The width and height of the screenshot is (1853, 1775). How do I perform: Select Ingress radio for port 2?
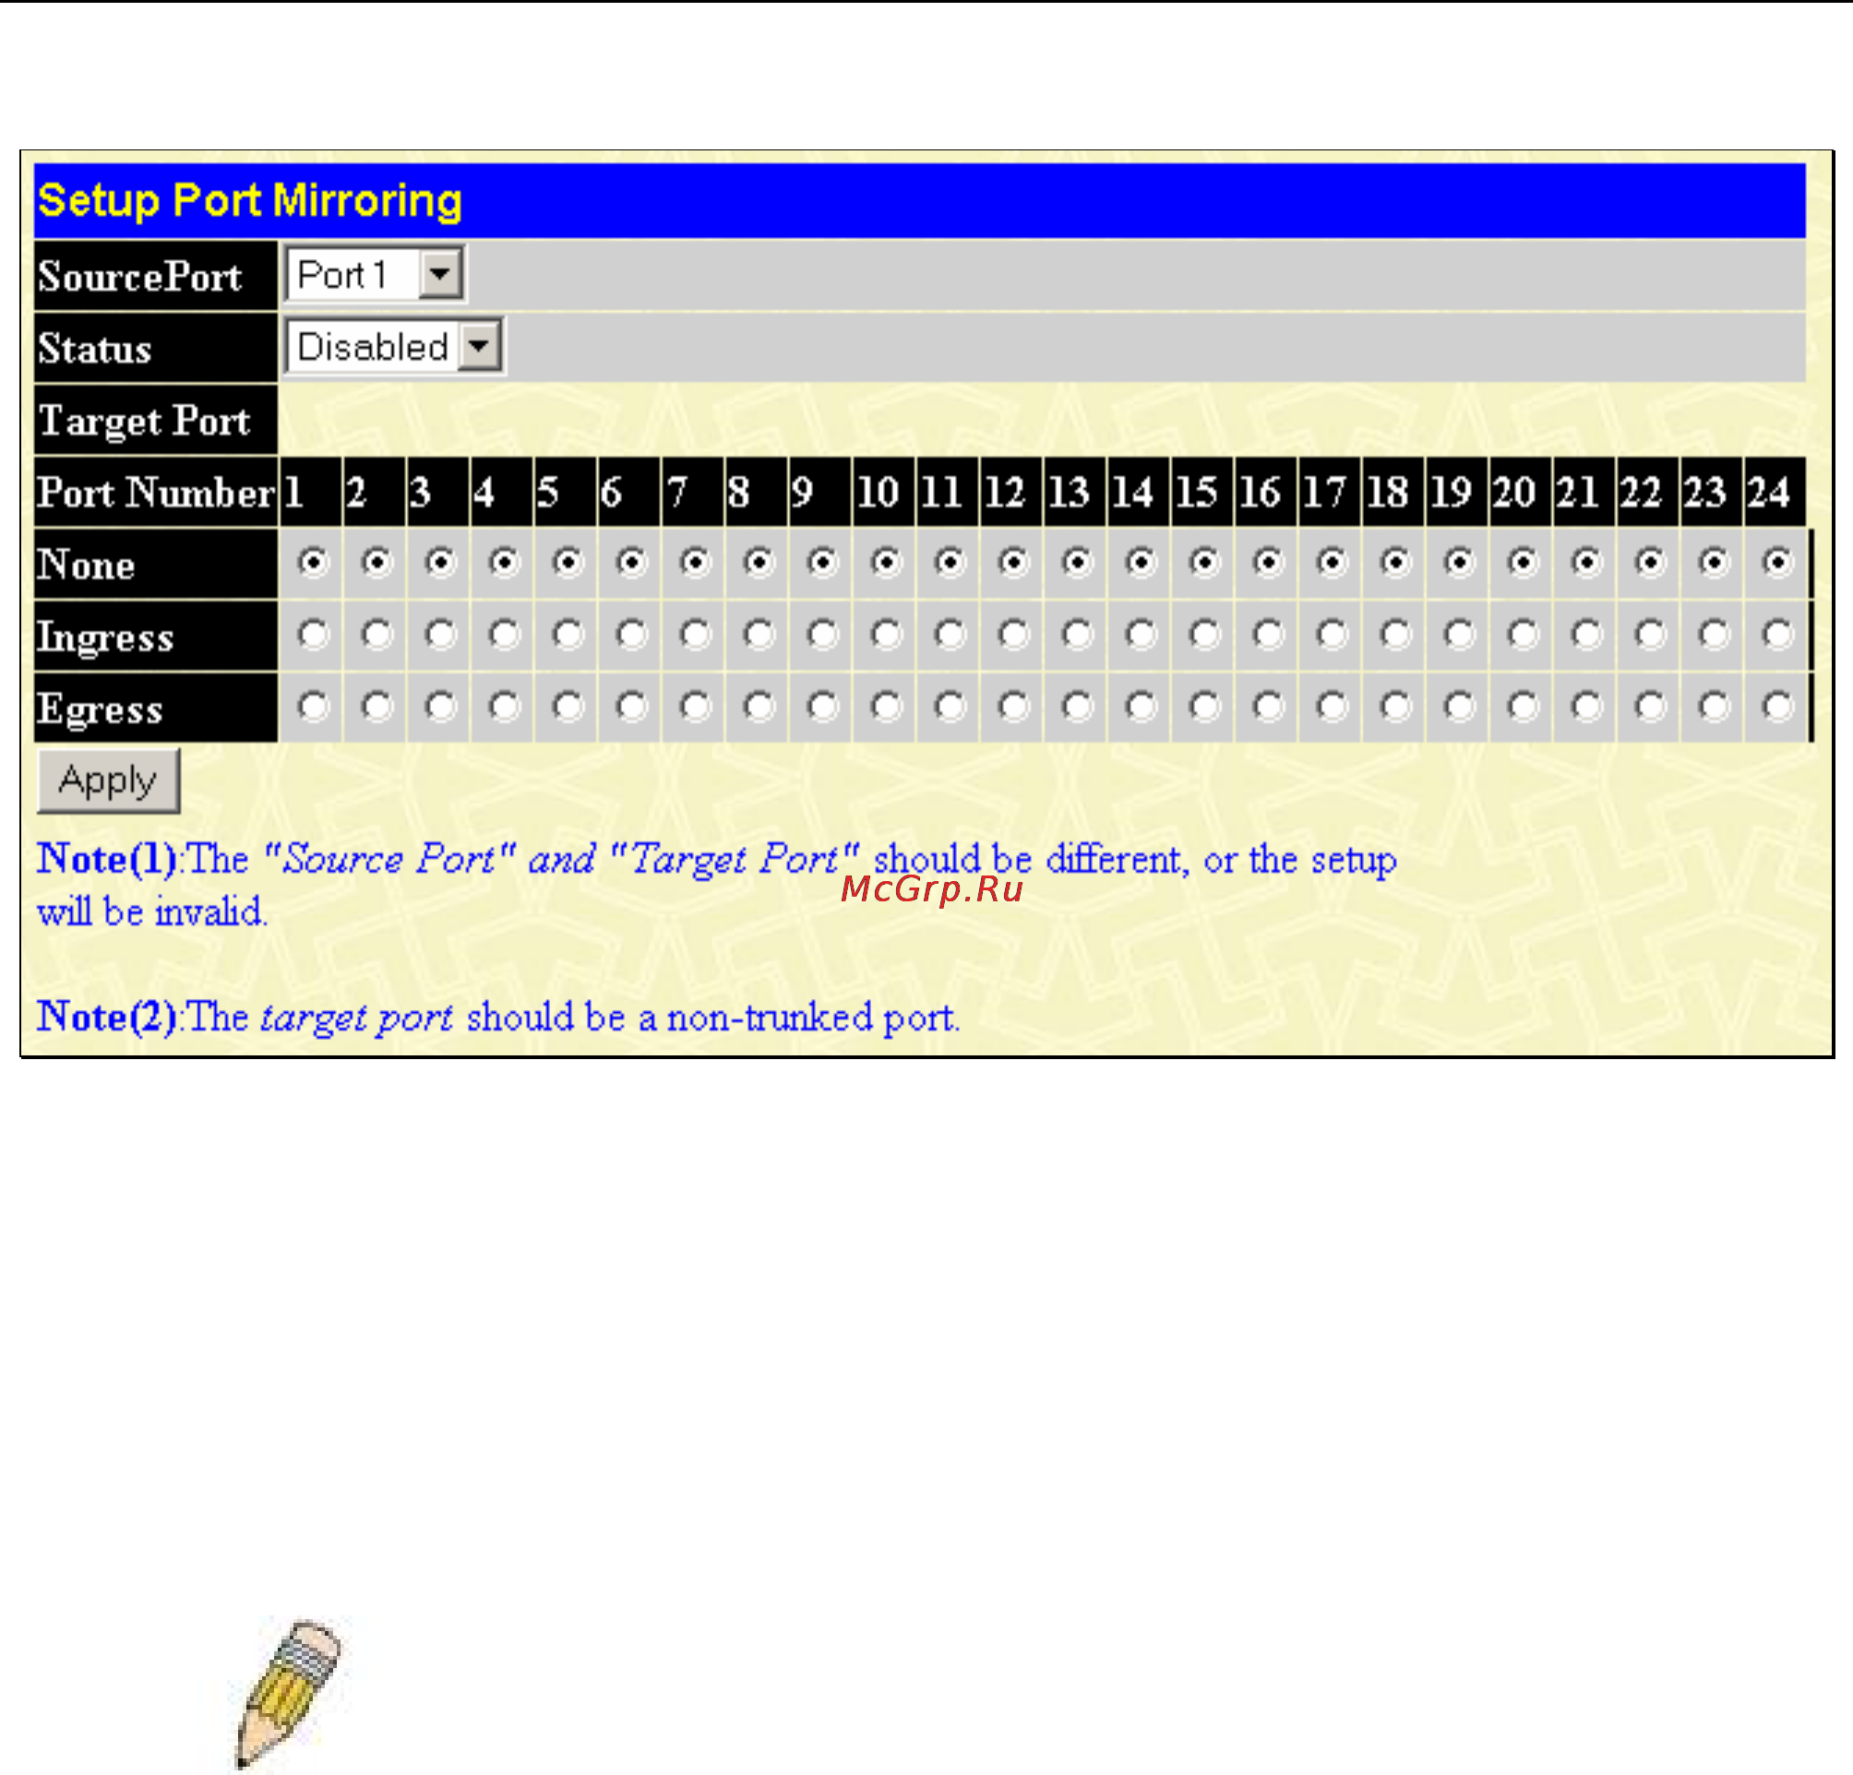pos(377,635)
